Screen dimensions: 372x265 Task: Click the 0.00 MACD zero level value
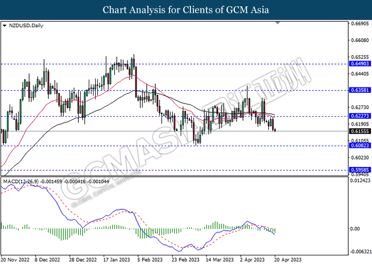[355, 229]
